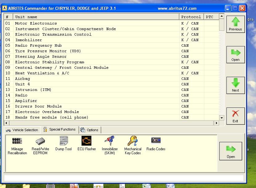Viewport: 256px width, 188px height.
Task: Select the Motor Electronics unit row
Action: point(36,23)
